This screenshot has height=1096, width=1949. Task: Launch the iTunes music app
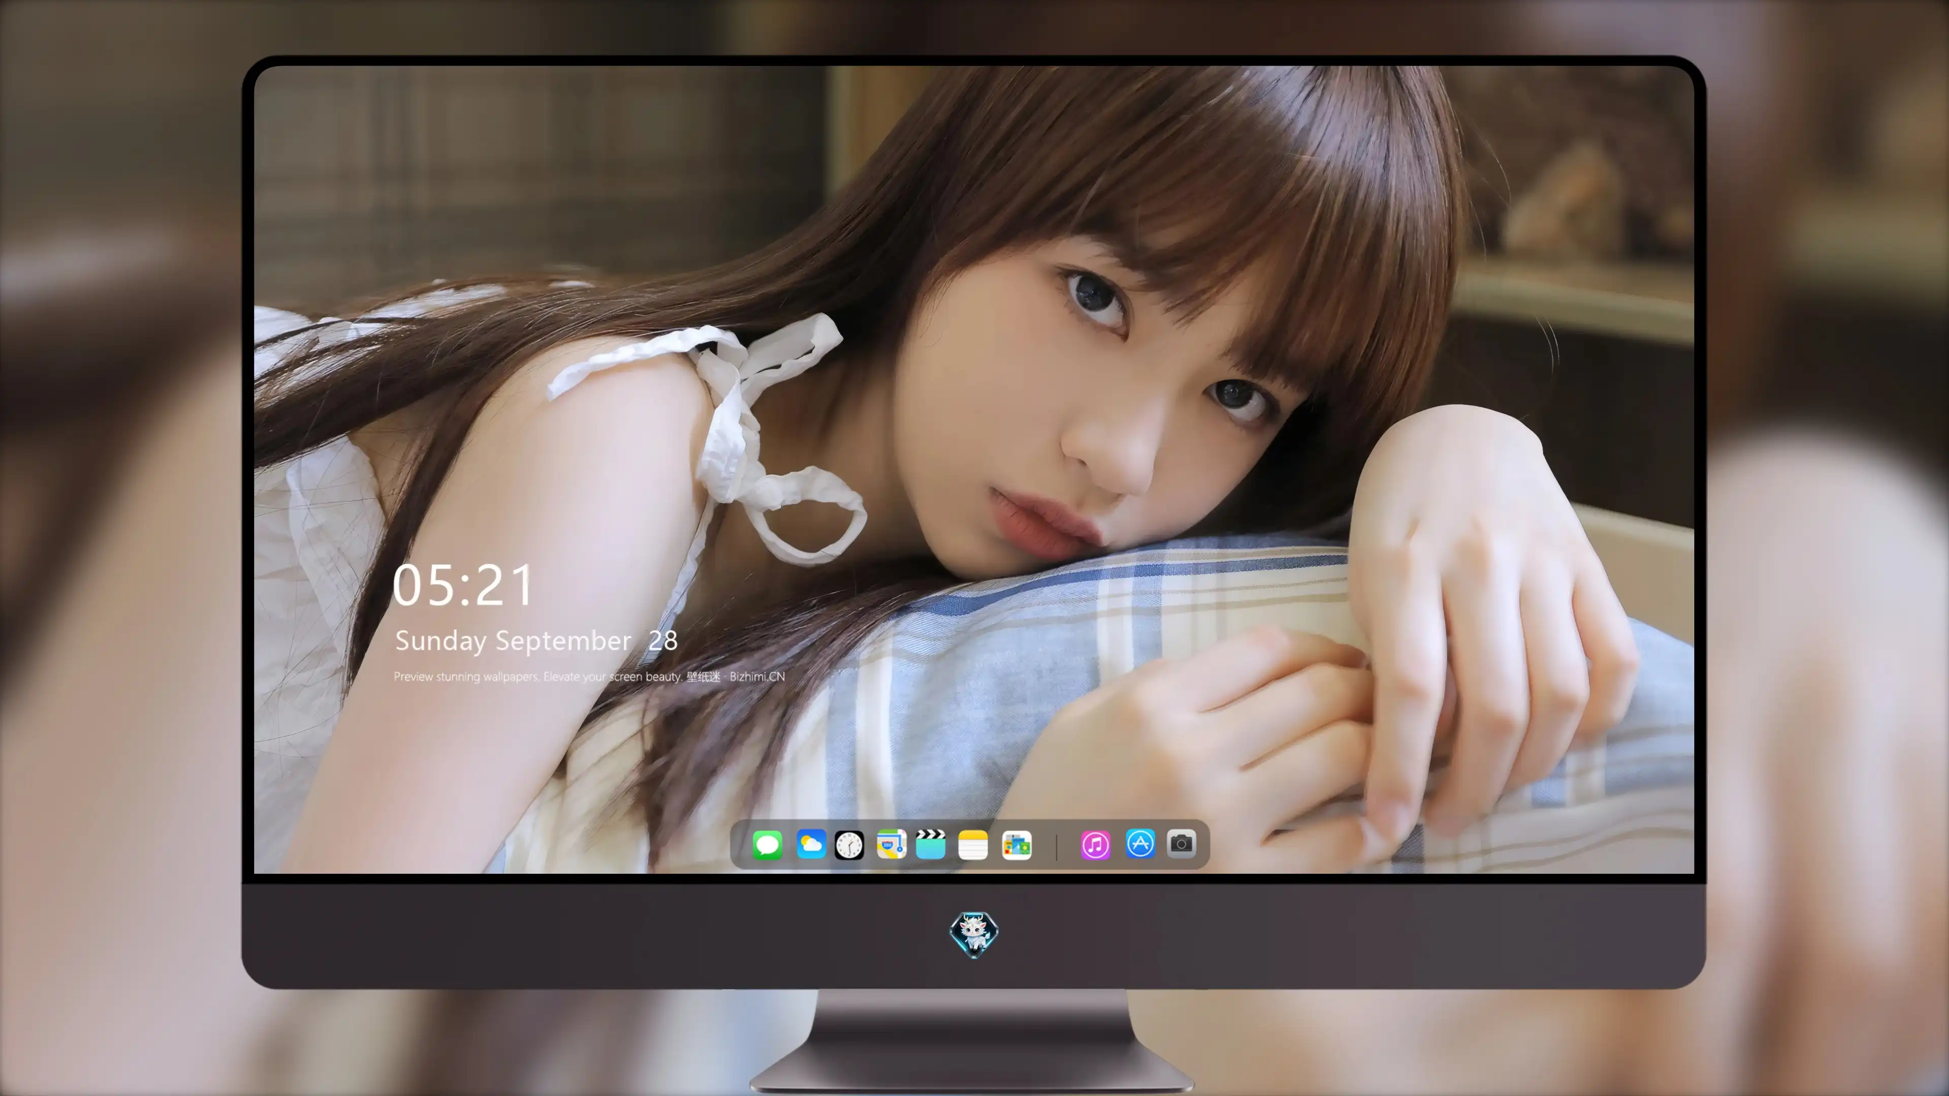pos(1096,845)
